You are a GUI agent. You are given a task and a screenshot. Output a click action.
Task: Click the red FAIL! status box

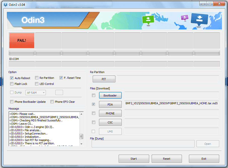click(22, 40)
